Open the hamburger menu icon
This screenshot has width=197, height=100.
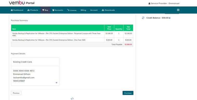tap(178, 10)
